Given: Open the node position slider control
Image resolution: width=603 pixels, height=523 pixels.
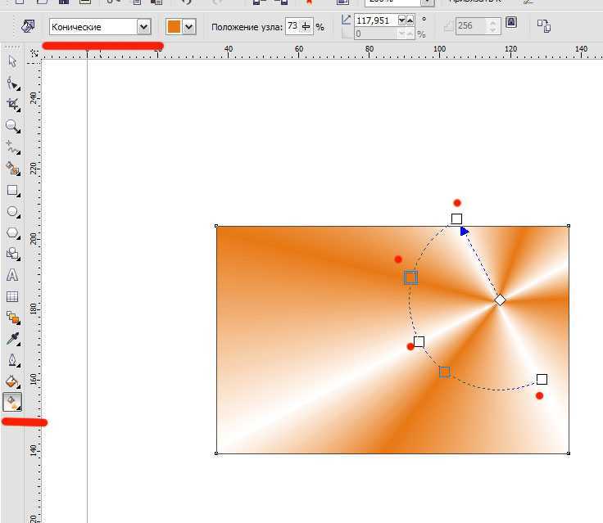Looking at the screenshot, I should pyautogui.click(x=306, y=26).
